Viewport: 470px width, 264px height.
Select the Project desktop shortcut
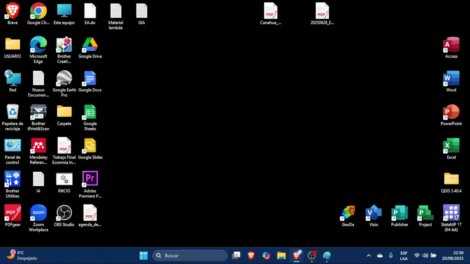click(425, 216)
